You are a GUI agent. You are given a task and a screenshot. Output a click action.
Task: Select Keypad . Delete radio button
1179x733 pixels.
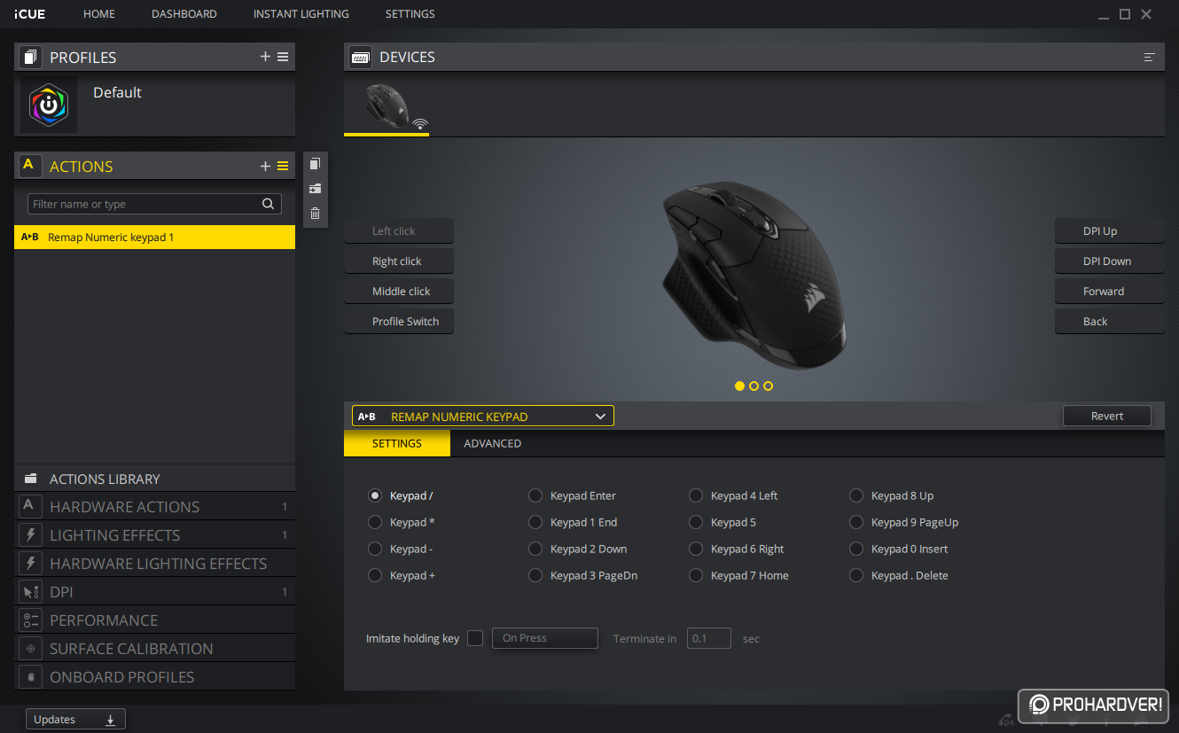click(x=856, y=575)
